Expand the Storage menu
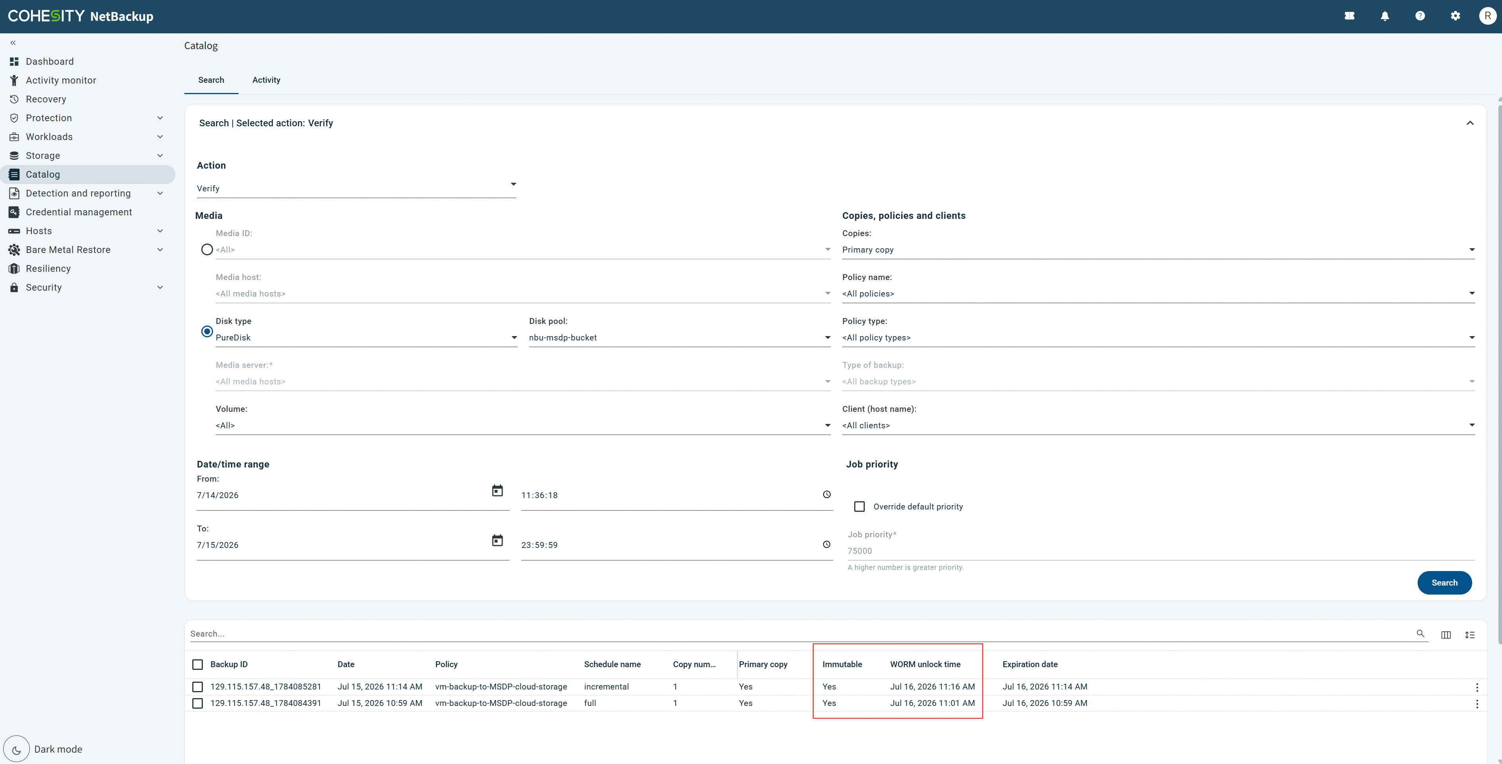The height and width of the screenshot is (764, 1502). [x=160, y=156]
